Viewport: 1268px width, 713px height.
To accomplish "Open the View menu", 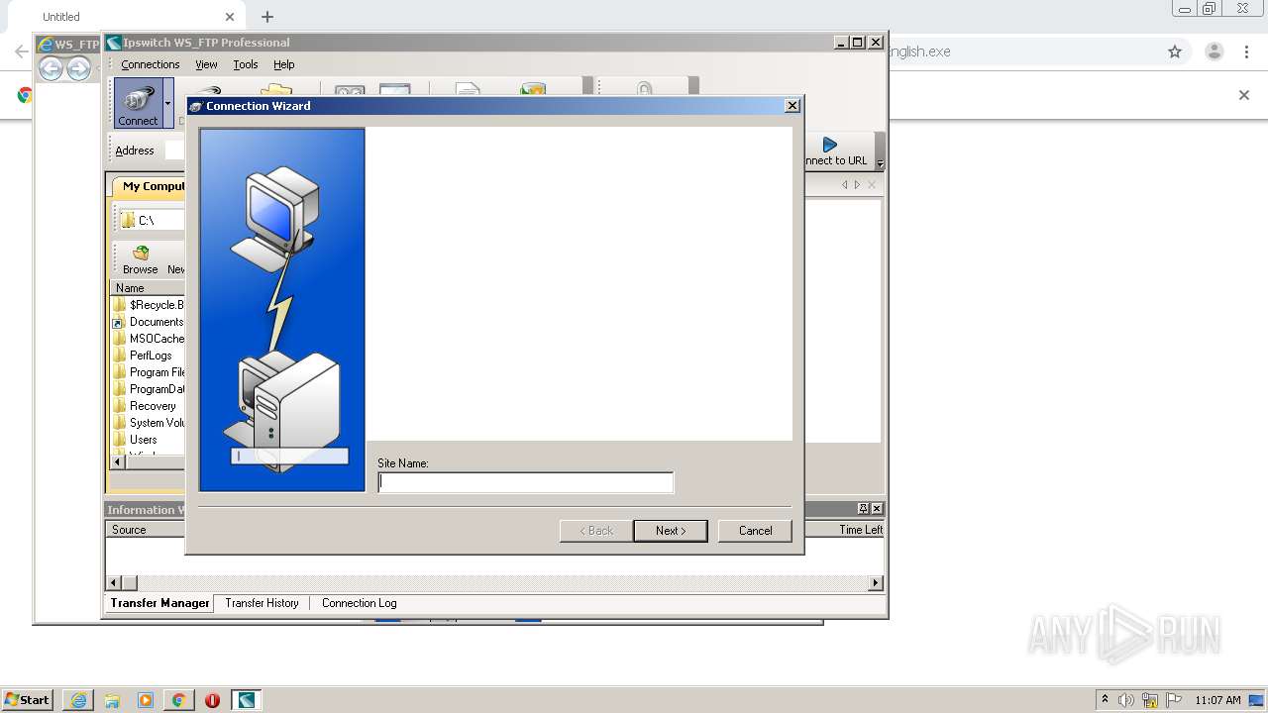I will click(206, 64).
